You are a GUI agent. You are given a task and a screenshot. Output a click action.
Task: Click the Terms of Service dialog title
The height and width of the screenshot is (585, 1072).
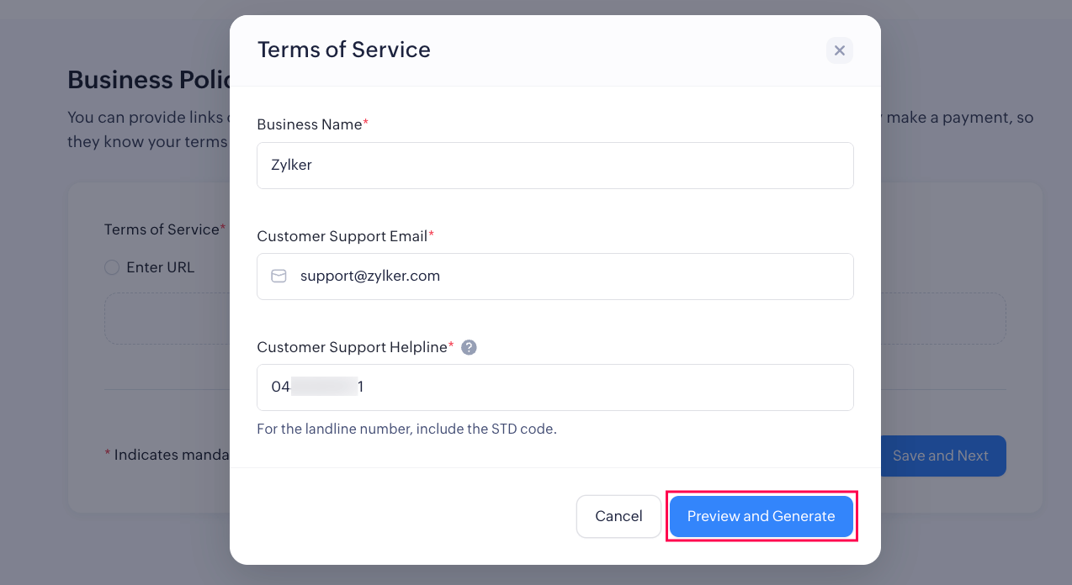[343, 50]
